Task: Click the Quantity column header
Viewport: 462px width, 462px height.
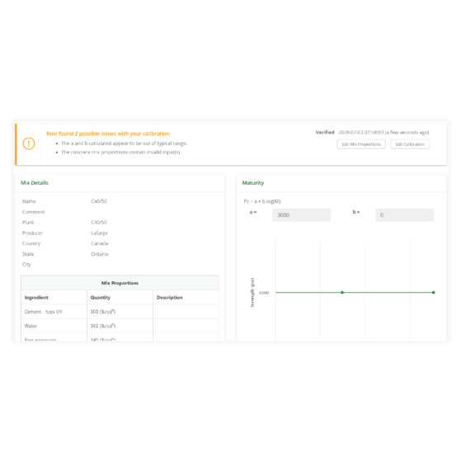Action: tap(101, 298)
